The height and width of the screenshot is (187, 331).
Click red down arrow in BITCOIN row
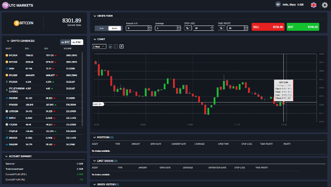(56, 62)
